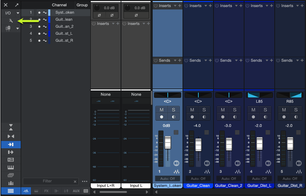Select Syst..oken channel row
This screenshot has height=196, width=306.
pyautogui.click(x=56, y=13)
